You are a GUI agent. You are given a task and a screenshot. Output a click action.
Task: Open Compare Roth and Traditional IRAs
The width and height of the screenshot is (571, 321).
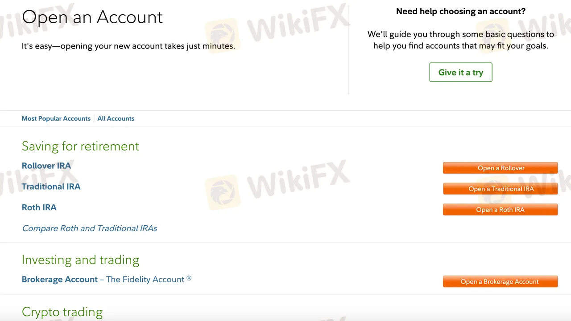click(x=90, y=228)
